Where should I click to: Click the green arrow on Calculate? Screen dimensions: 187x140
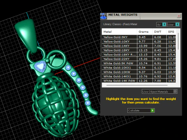(152, 110)
